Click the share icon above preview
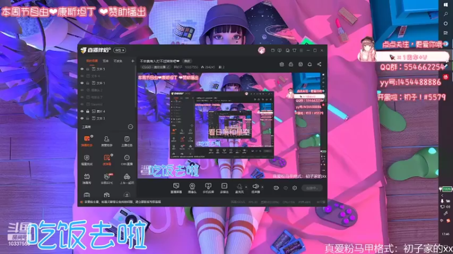The width and height of the screenshot is (453, 254). pos(319,64)
